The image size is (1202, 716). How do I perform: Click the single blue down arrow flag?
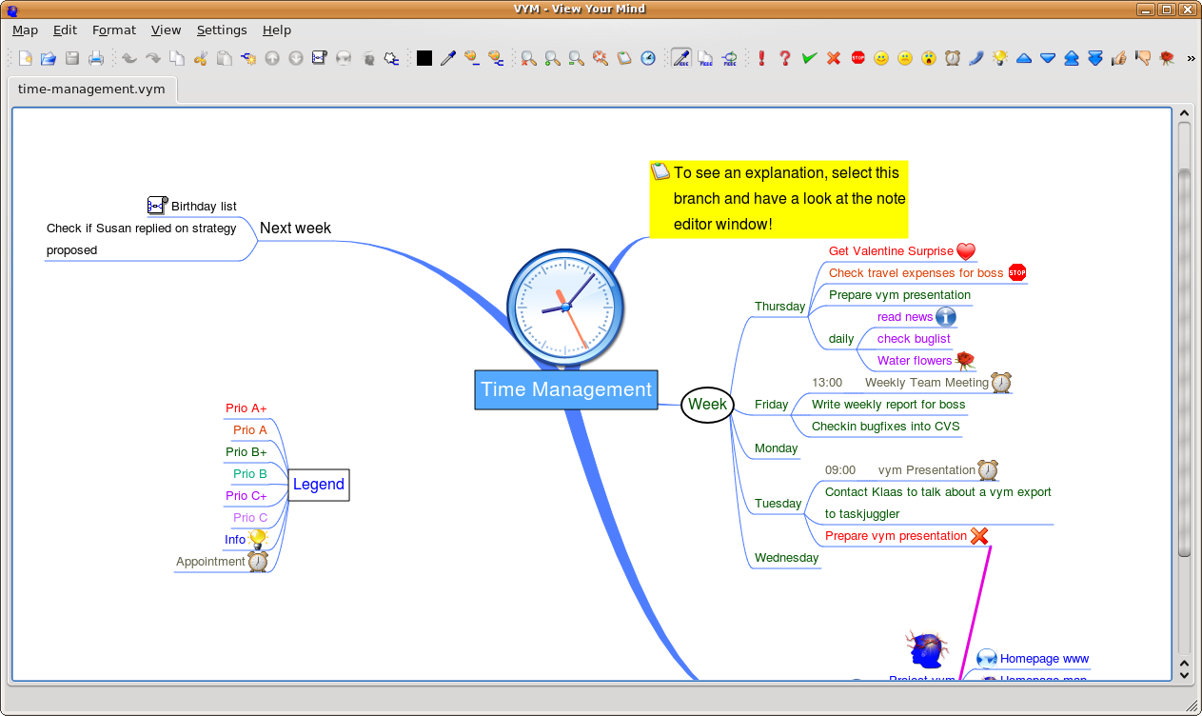point(1048,58)
